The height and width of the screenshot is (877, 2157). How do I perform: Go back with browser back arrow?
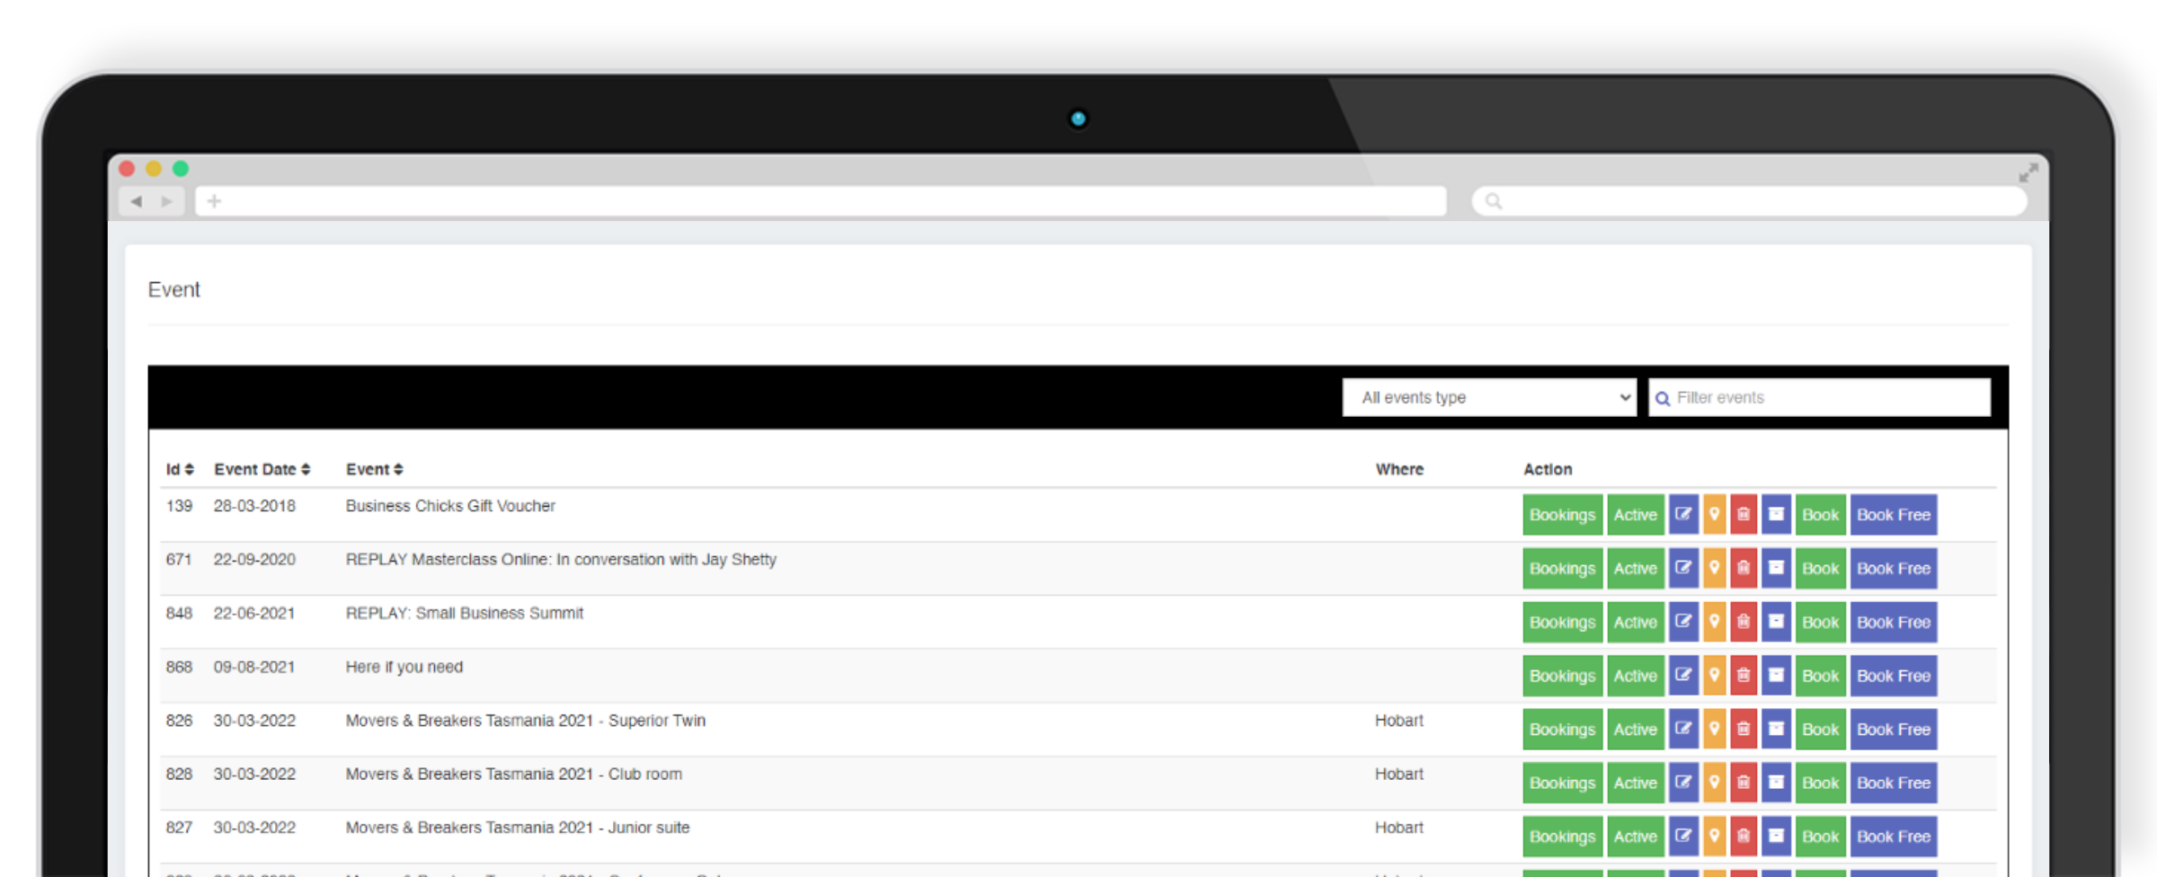pyautogui.click(x=137, y=201)
